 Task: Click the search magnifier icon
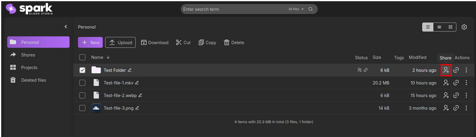click(x=310, y=9)
